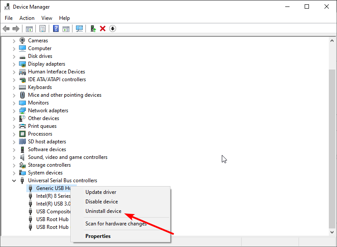Expand the Cameras category

[x=14, y=41]
